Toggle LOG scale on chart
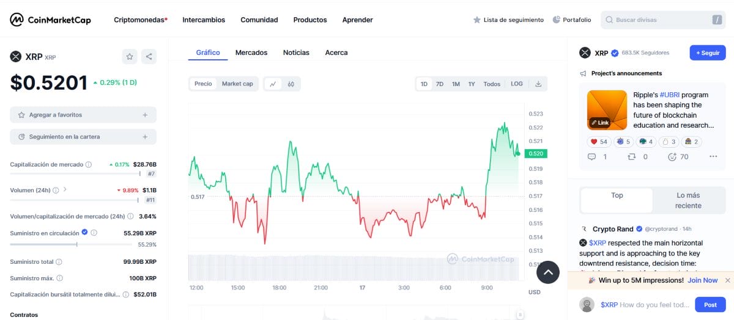The height and width of the screenshot is (320, 734). click(517, 84)
